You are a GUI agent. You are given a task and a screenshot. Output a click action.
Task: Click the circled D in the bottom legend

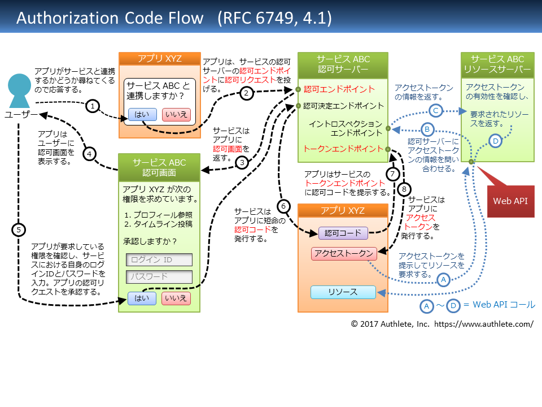(453, 306)
